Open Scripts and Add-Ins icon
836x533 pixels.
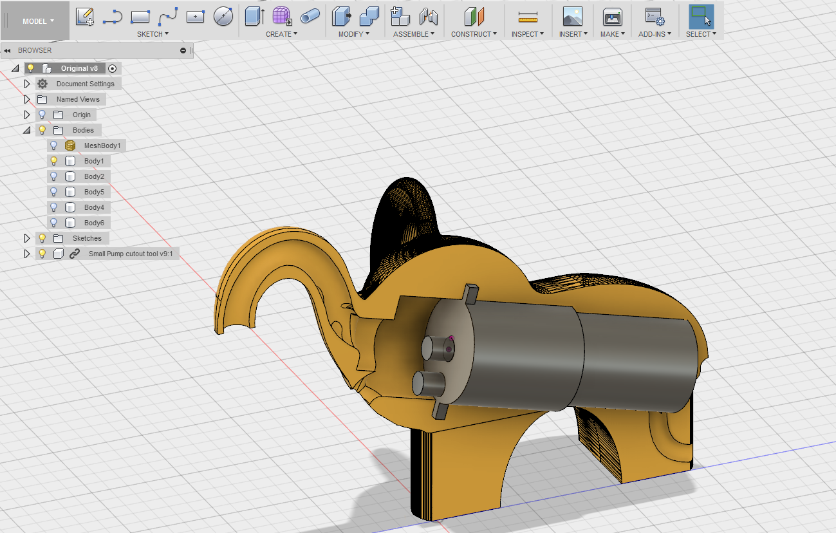tap(655, 16)
